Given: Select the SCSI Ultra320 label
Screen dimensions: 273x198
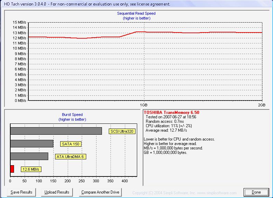Looking at the screenshot, I should click(x=122, y=131).
